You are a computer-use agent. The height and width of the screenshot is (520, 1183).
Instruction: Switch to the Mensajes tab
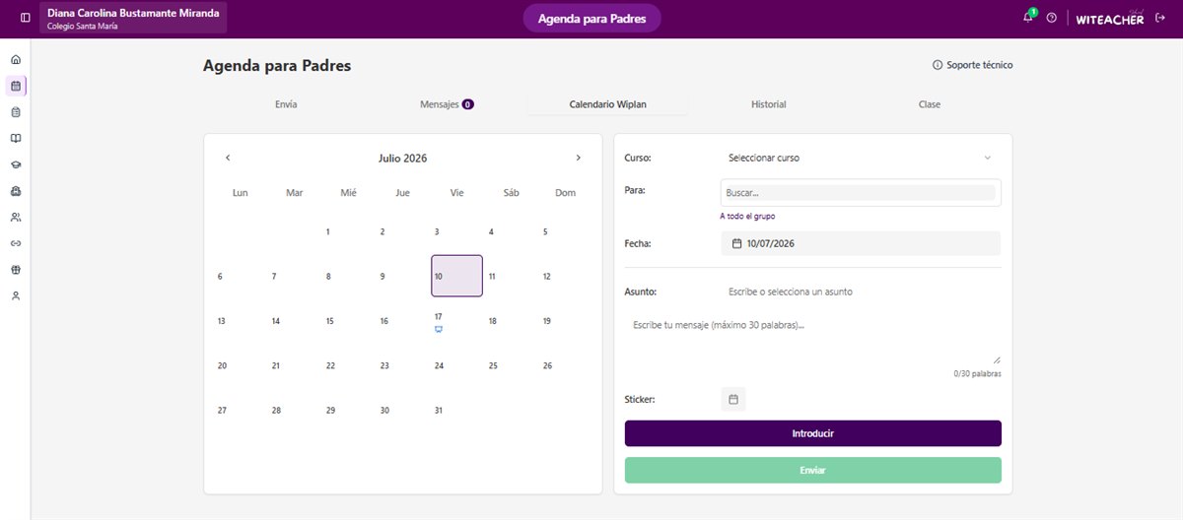click(447, 104)
